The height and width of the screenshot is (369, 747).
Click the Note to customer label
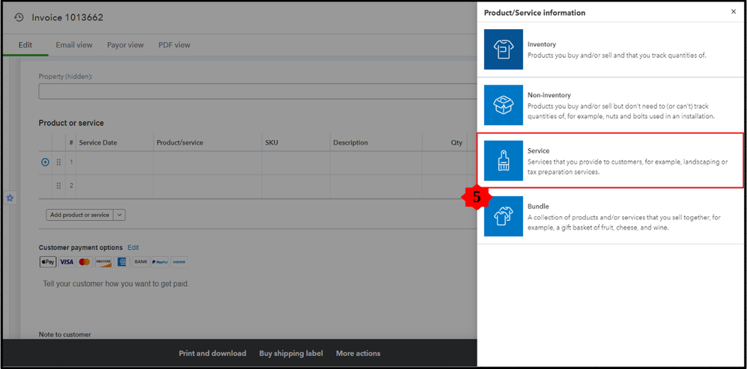coord(65,335)
